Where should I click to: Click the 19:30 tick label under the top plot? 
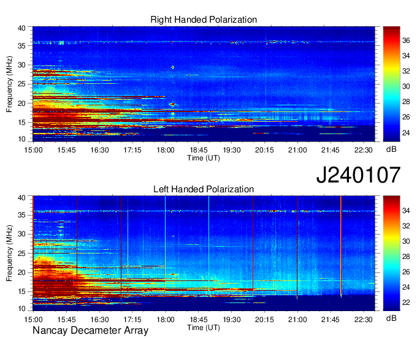coord(231,150)
